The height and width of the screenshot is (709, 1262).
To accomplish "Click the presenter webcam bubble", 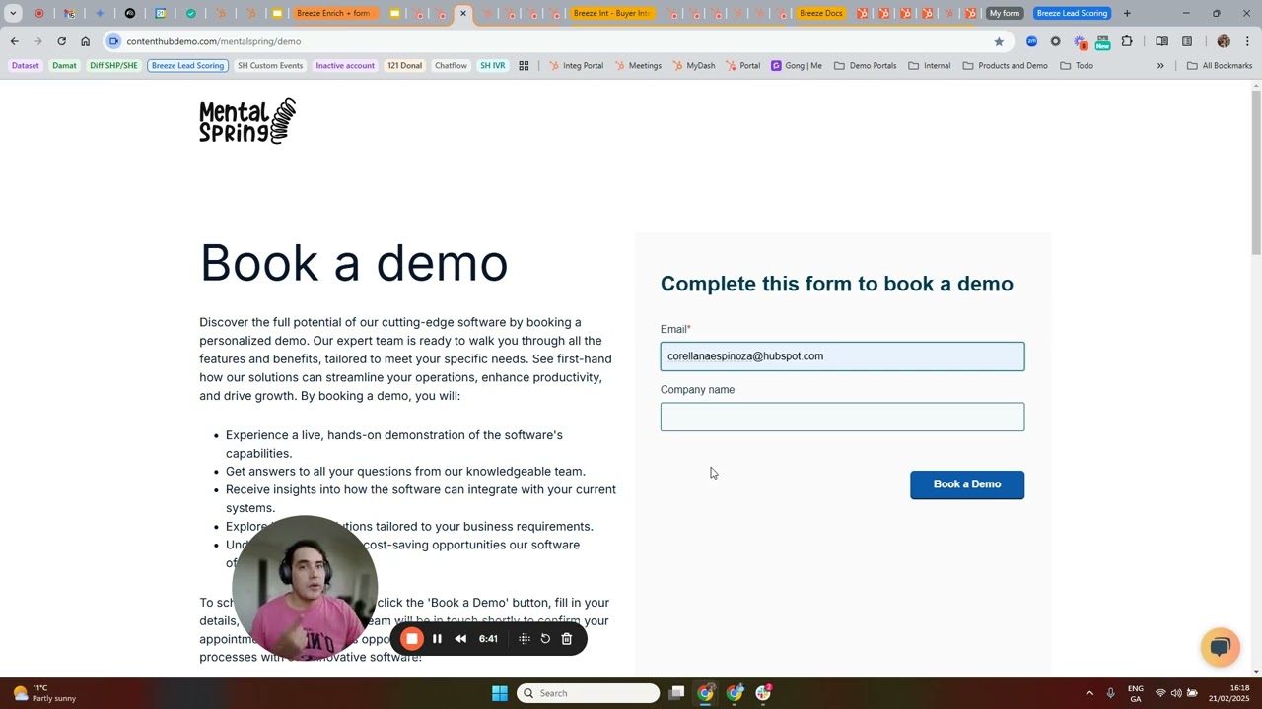I will pos(305,588).
